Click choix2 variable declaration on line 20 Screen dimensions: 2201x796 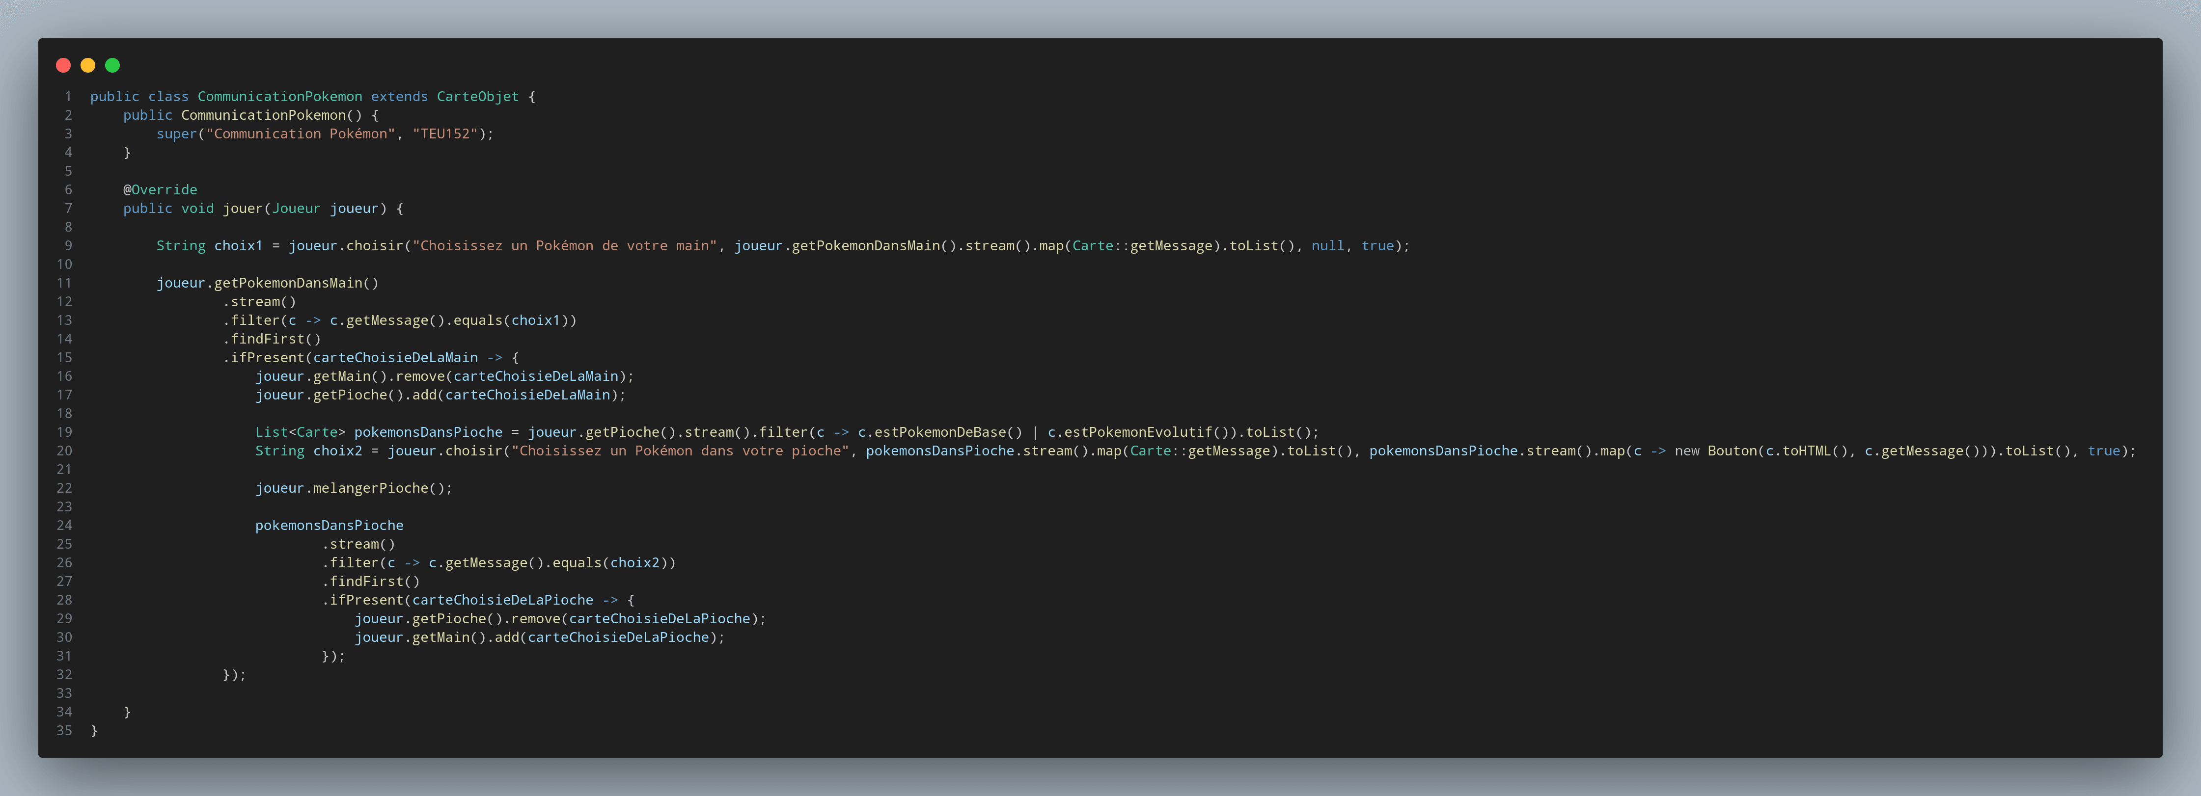click(x=337, y=451)
